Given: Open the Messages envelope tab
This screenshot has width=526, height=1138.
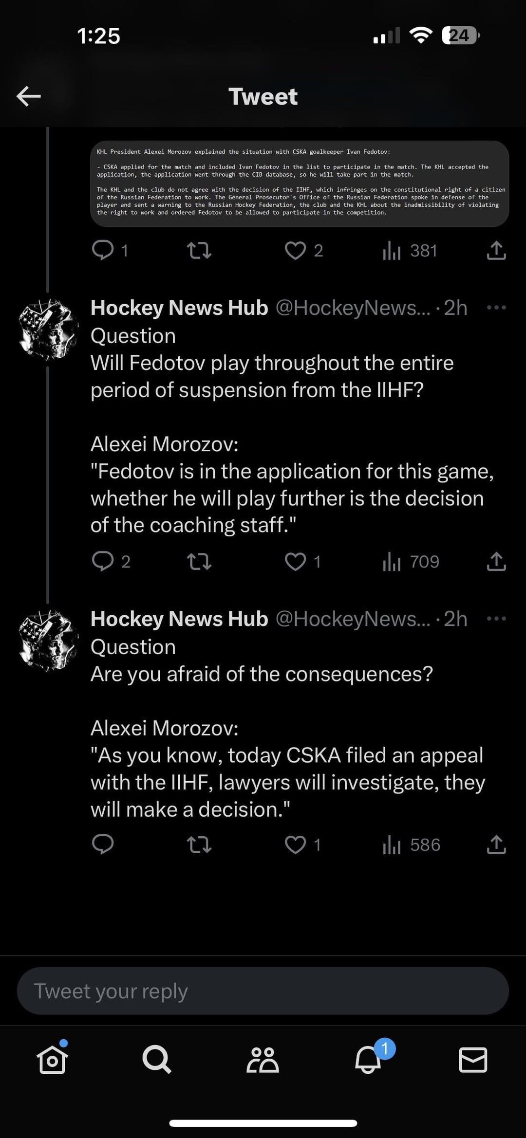Looking at the screenshot, I should pos(473,1060).
